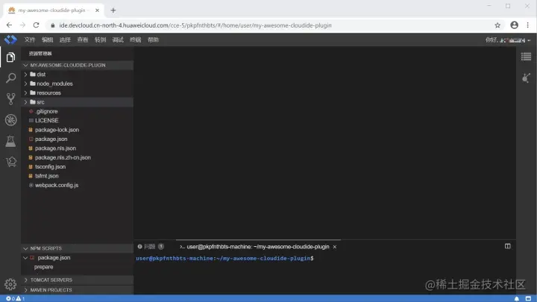Open the 终端 (Terminal) menu
This screenshot has height=302, width=537.
pyautogui.click(x=136, y=40)
